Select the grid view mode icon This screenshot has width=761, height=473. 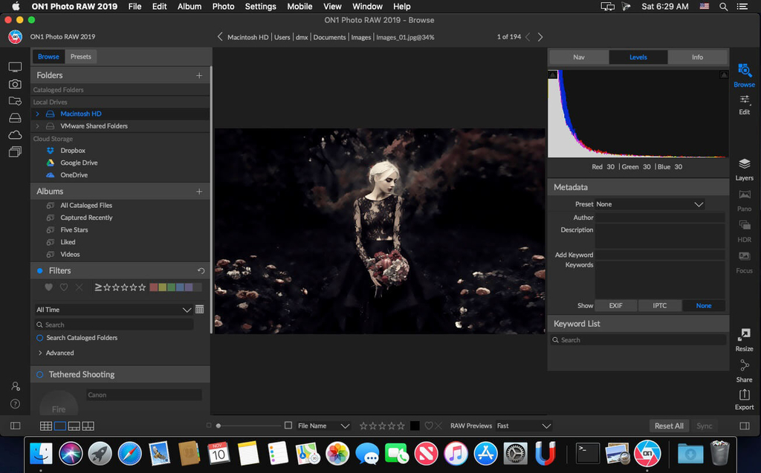46,426
